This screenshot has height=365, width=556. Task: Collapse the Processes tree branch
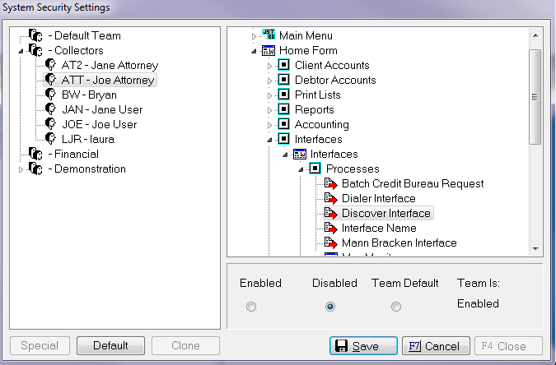(301, 169)
